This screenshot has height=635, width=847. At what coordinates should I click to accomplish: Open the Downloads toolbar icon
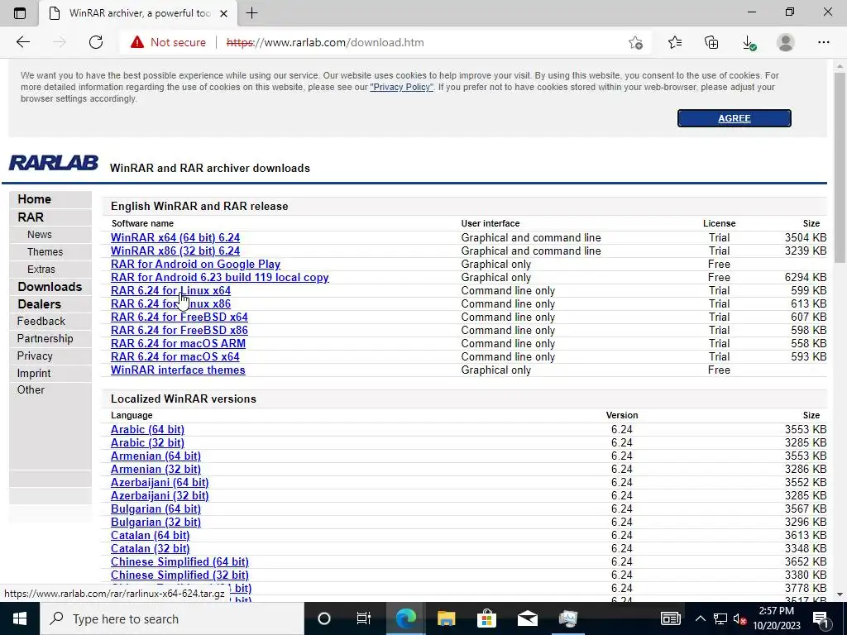pyautogui.click(x=749, y=42)
